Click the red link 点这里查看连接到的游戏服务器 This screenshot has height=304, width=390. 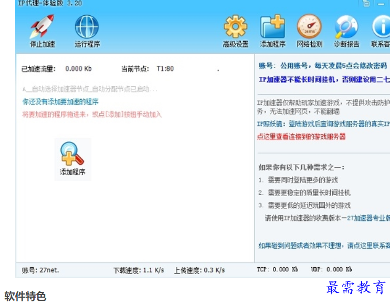[301, 137]
